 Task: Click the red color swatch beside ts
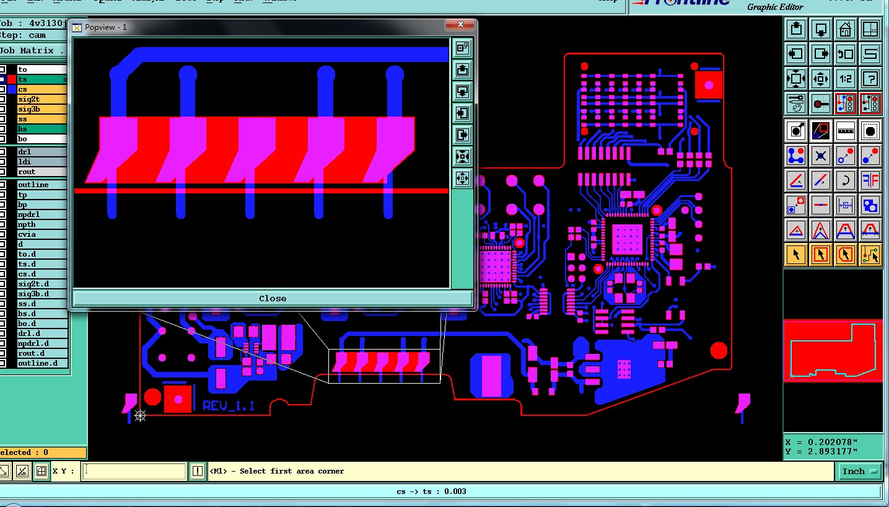point(12,79)
